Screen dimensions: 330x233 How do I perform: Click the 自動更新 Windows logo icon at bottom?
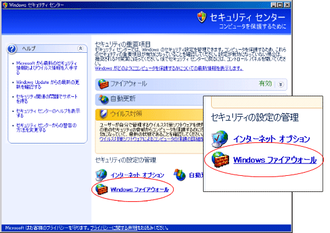(179, 175)
